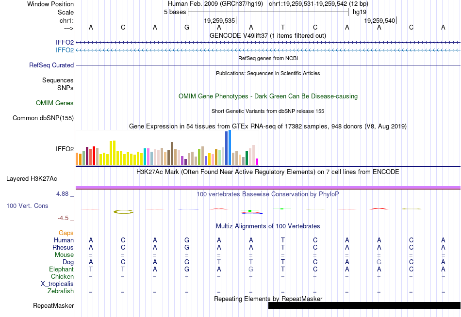
Task: Click Short Genetic Variants from dbSNP title
Action: point(268,111)
